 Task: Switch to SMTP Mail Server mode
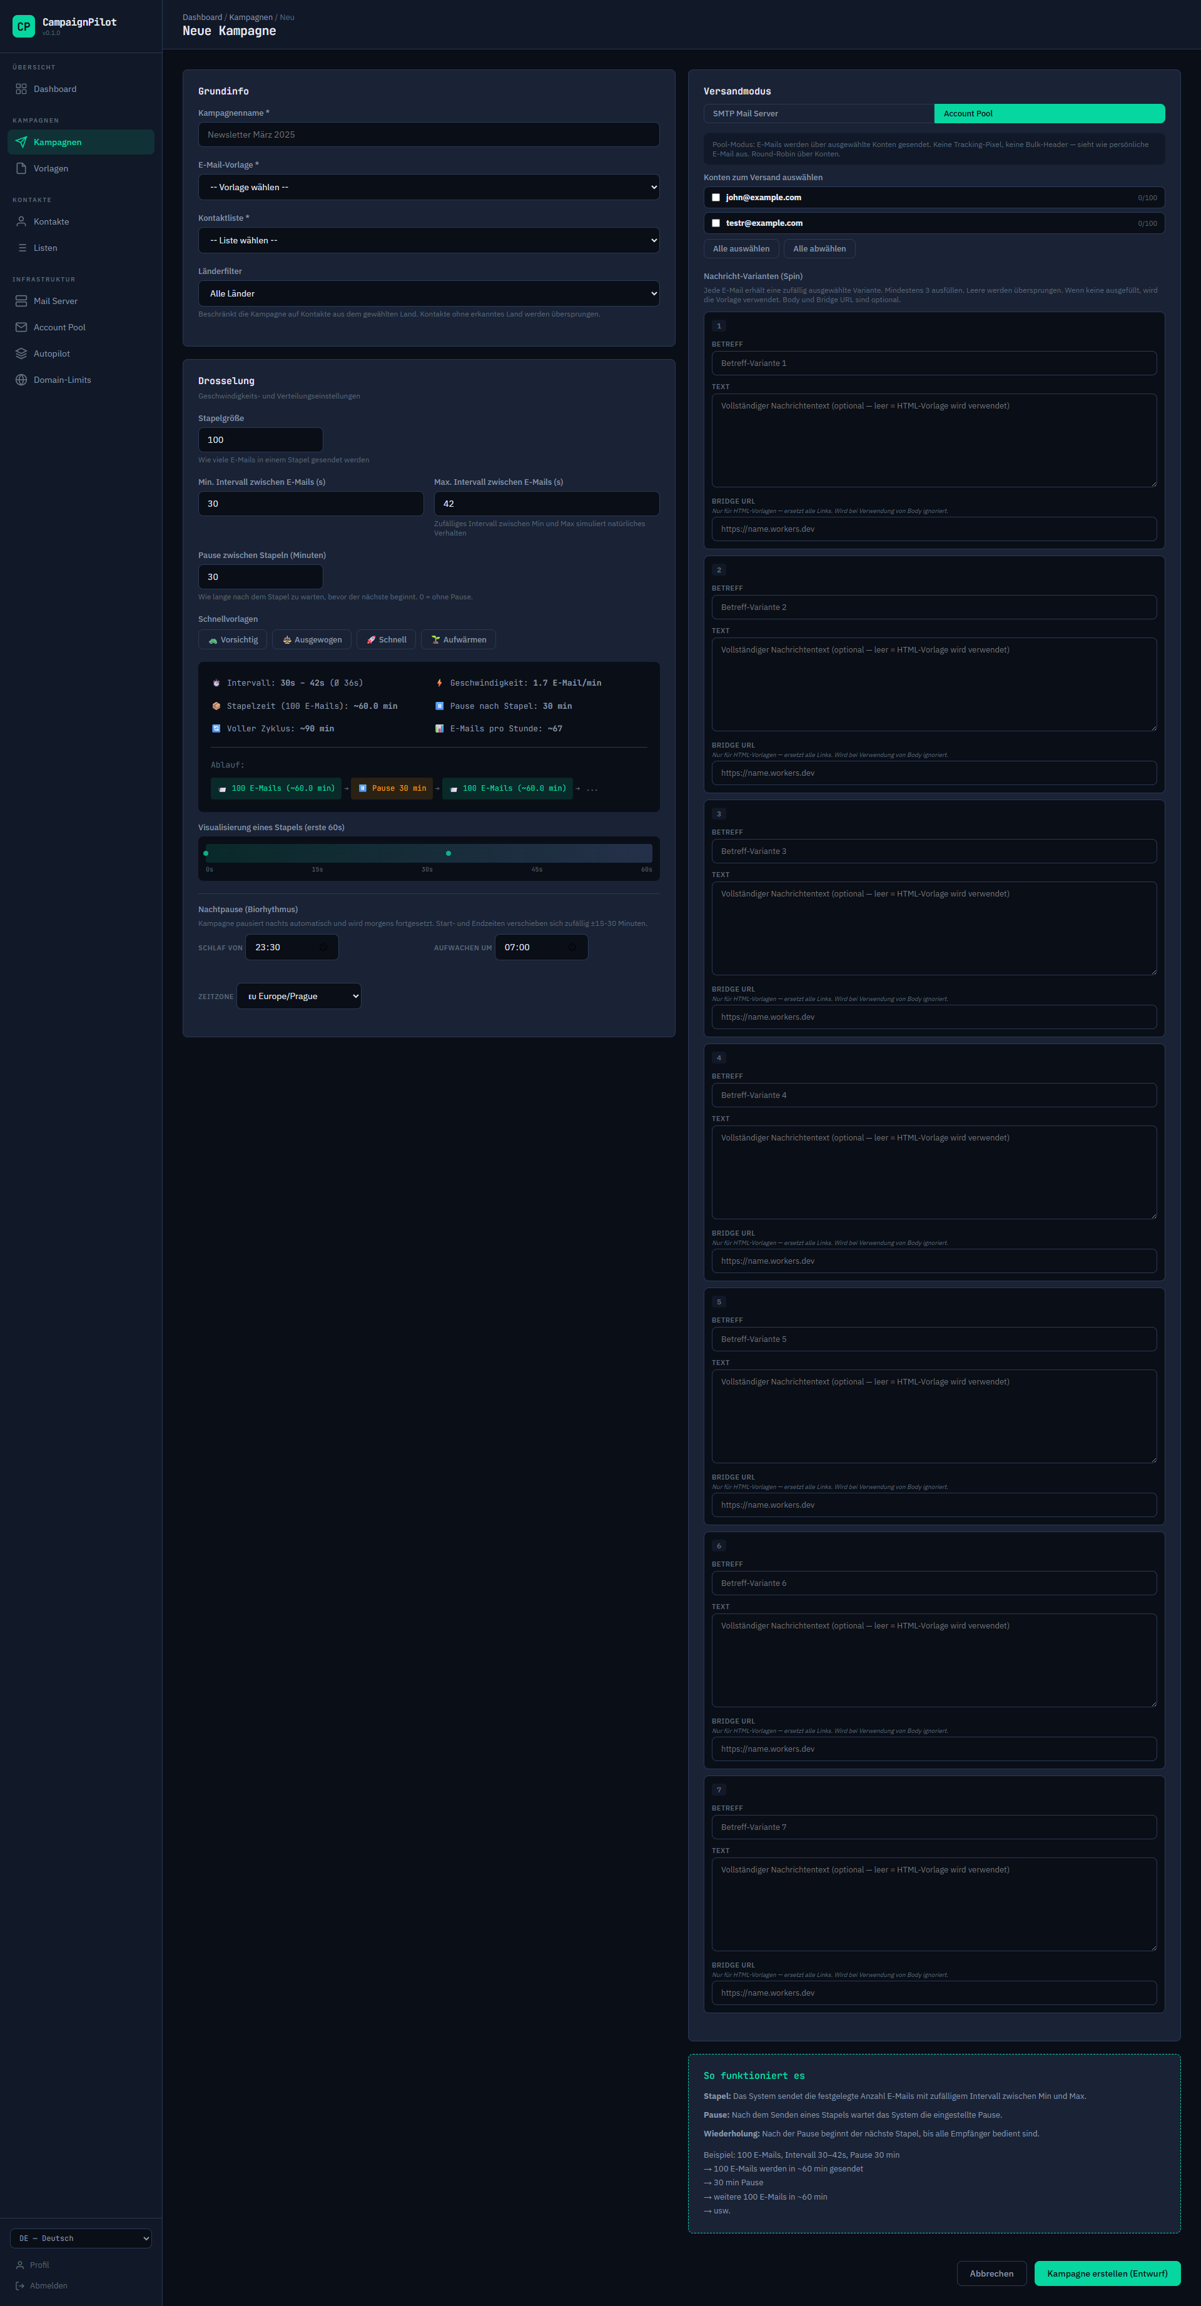[x=819, y=114]
